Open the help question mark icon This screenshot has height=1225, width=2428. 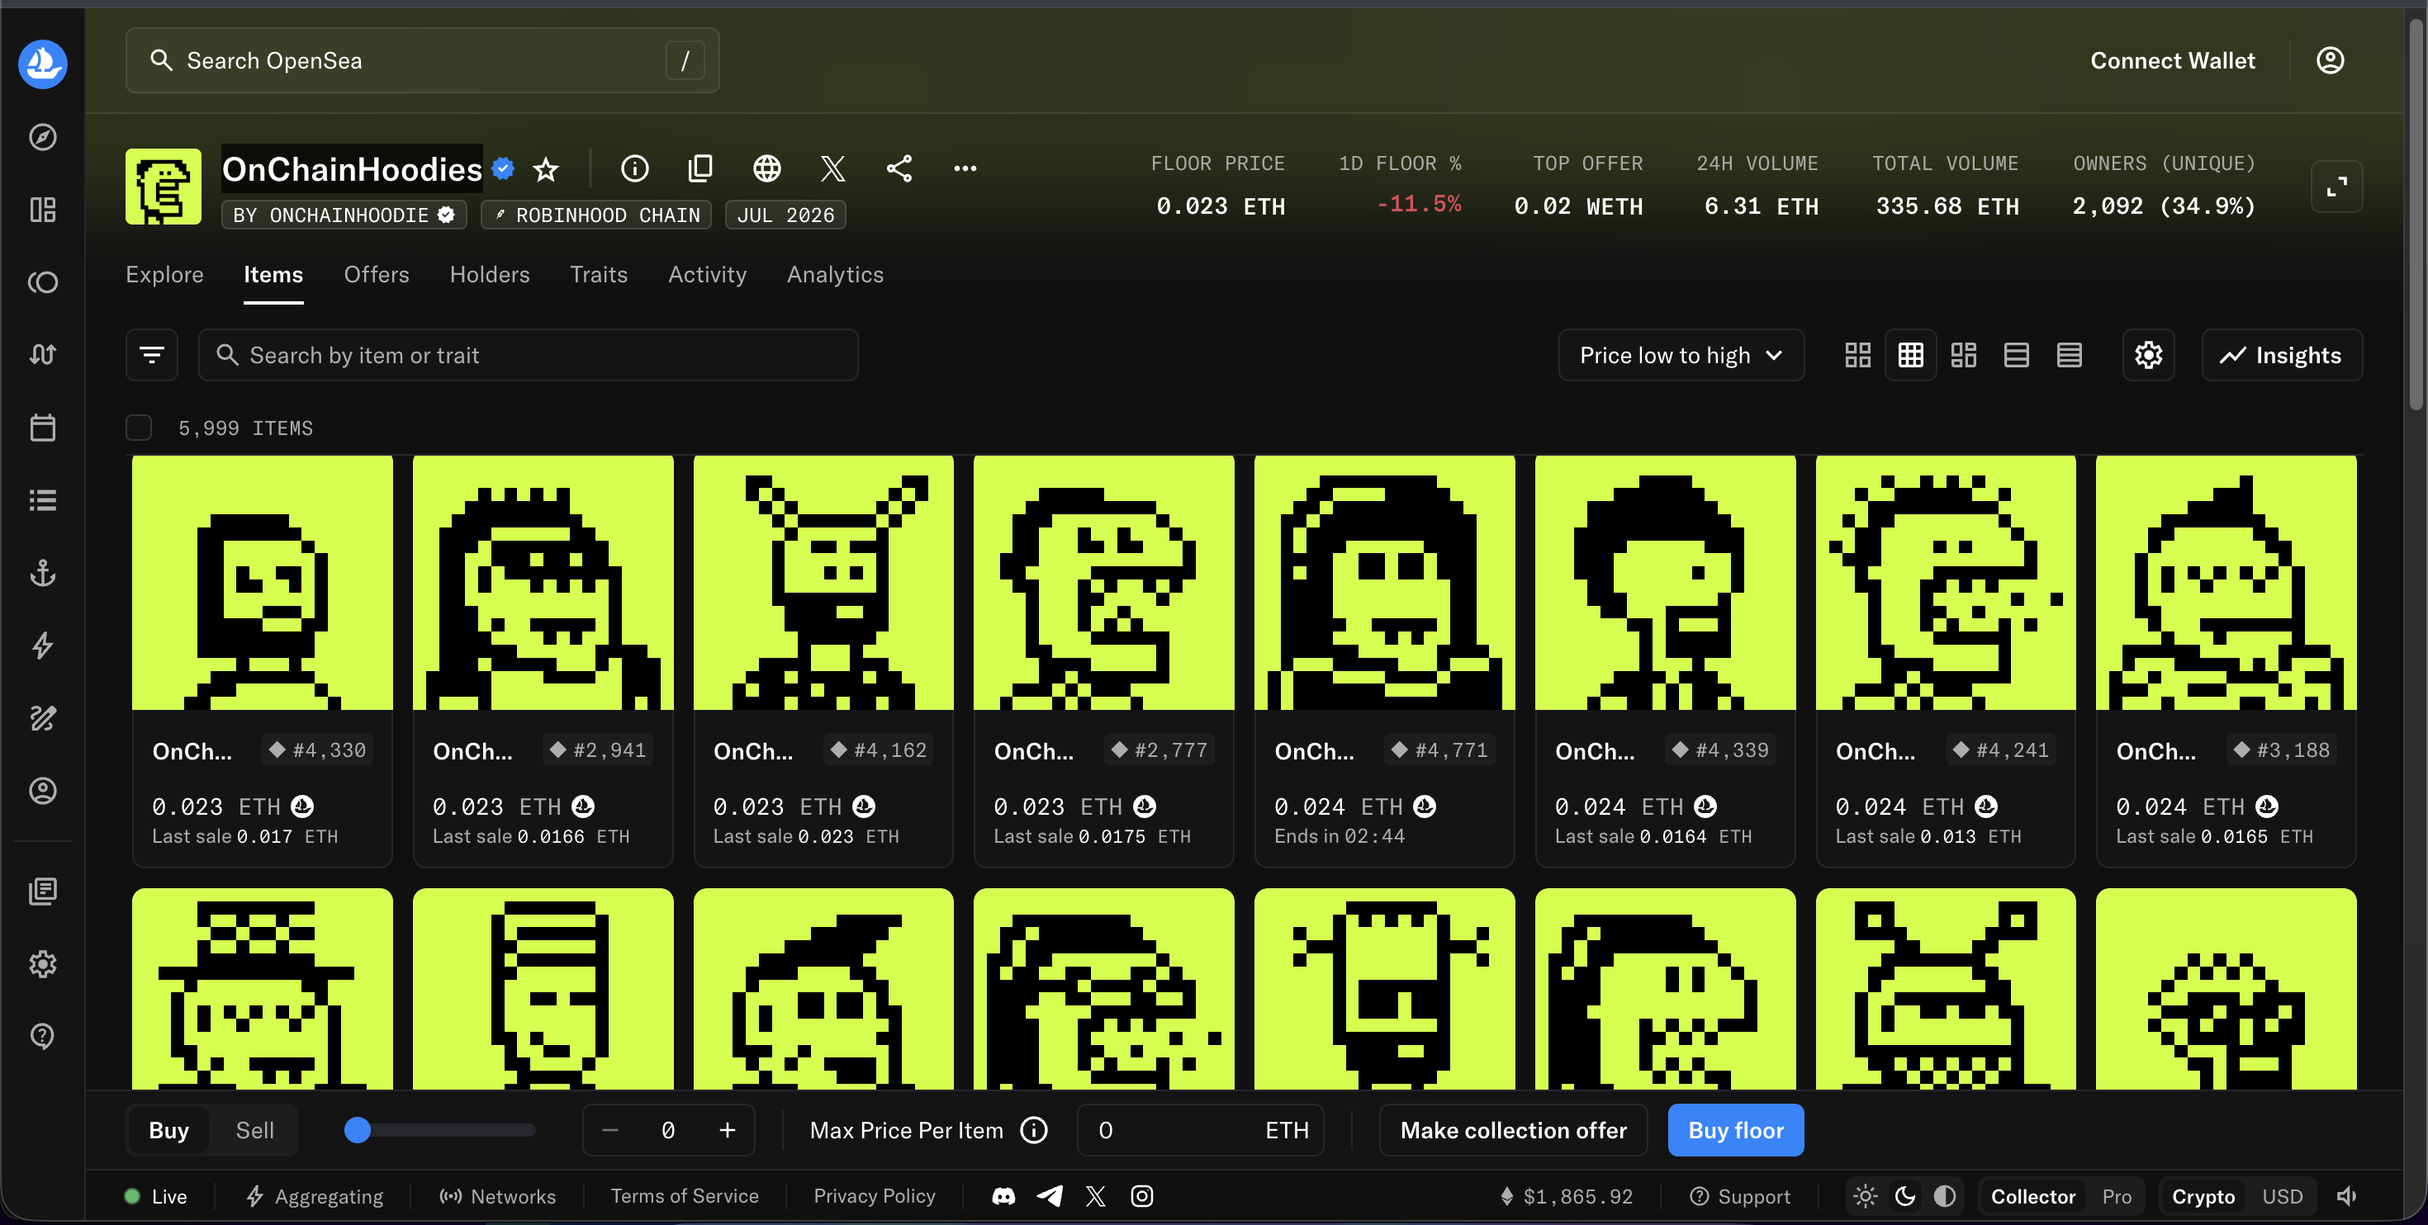pyautogui.click(x=42, y=1036)
